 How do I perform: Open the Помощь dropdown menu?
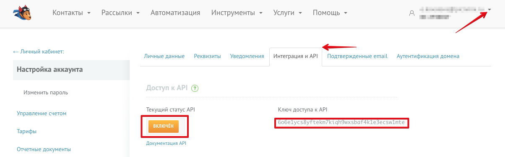click(x=330, y=13)
